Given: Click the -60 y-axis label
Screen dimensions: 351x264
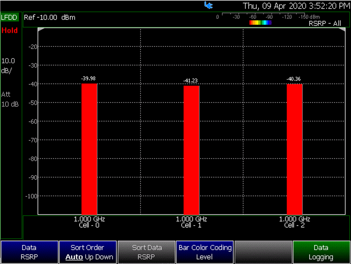Looking at the screenshot, I should (x=33, y=121).
